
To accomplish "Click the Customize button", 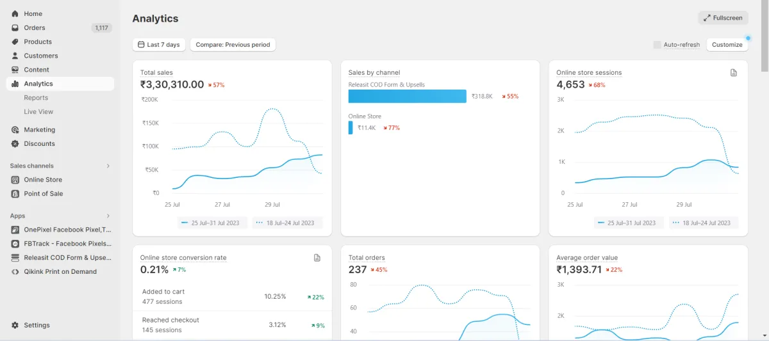I will pyautogui.click(x=727, y=45).
